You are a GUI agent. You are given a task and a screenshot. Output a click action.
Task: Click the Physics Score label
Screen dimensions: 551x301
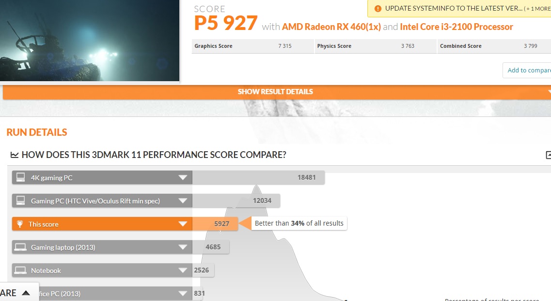click(x=334, y=46)
